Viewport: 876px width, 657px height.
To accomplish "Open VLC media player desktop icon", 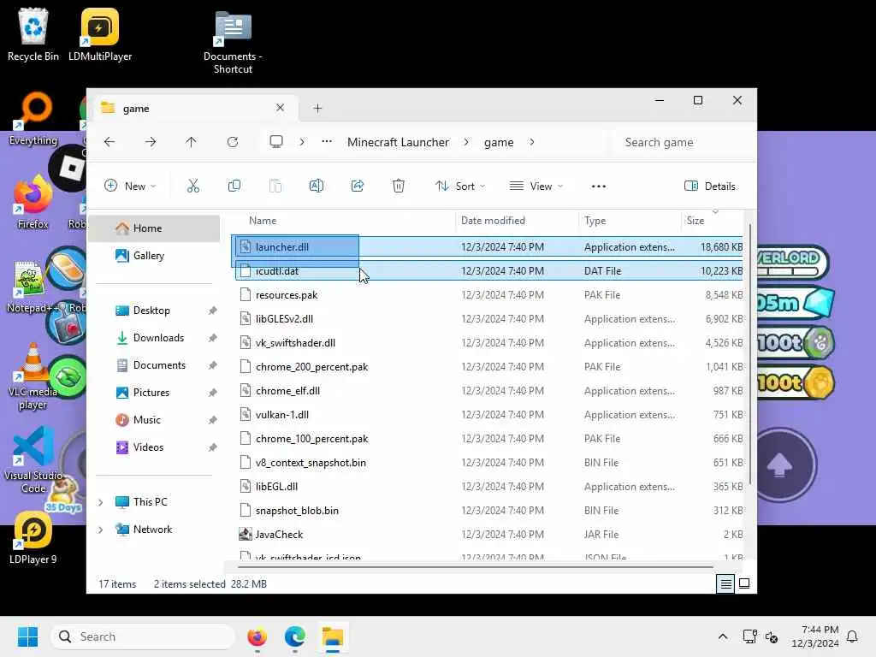I will pyautogui.click(x=33, y=377).
